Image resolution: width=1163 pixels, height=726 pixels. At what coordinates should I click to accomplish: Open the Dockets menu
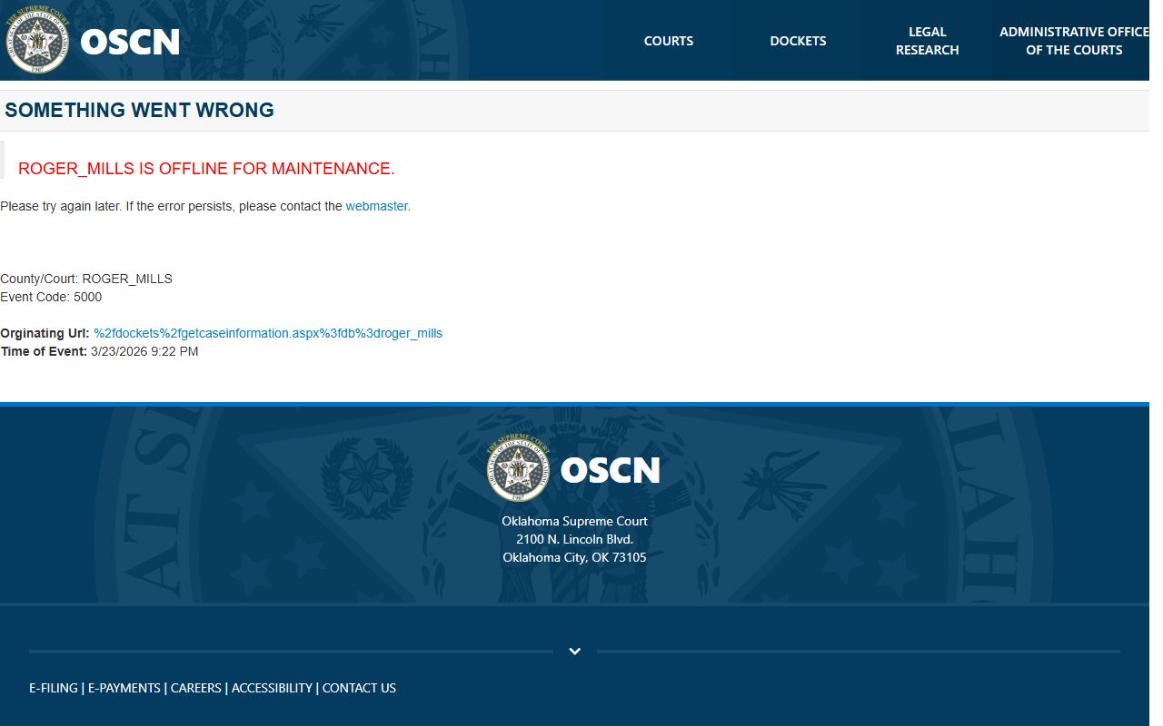[x=798, y=41]
